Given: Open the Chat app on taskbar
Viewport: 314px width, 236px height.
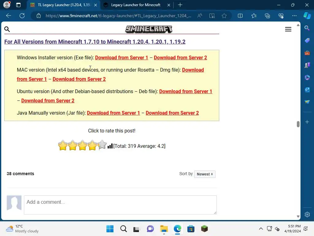Looking at the screenshot, I should click(150, 229).
